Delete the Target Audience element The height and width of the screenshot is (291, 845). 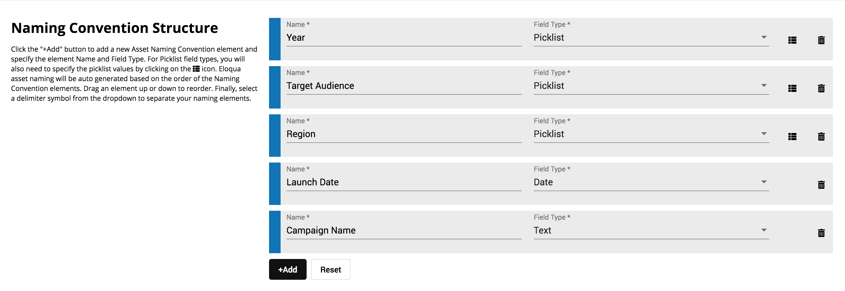[x=821, y=88]
